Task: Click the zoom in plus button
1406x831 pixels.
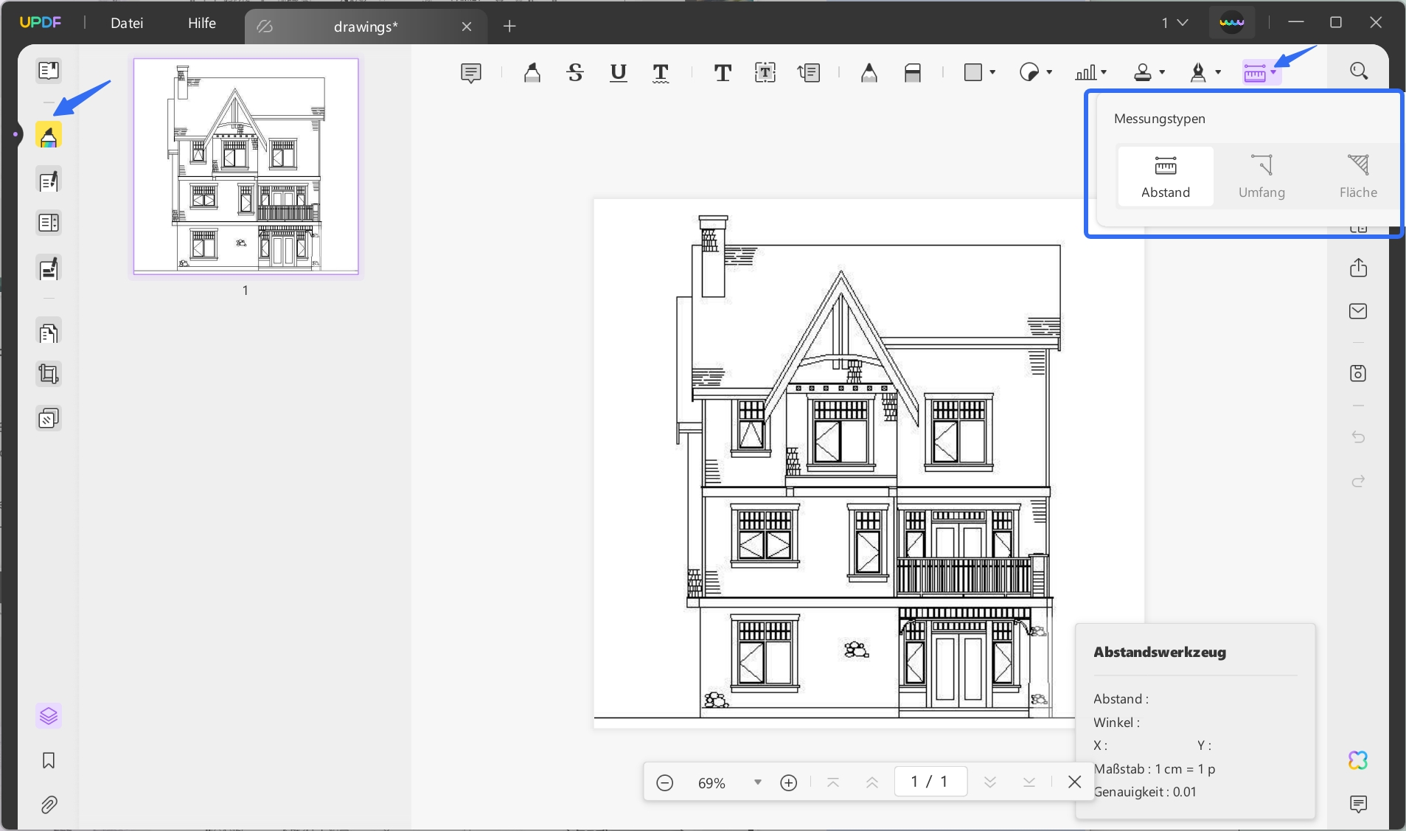Action: [788, 782]
